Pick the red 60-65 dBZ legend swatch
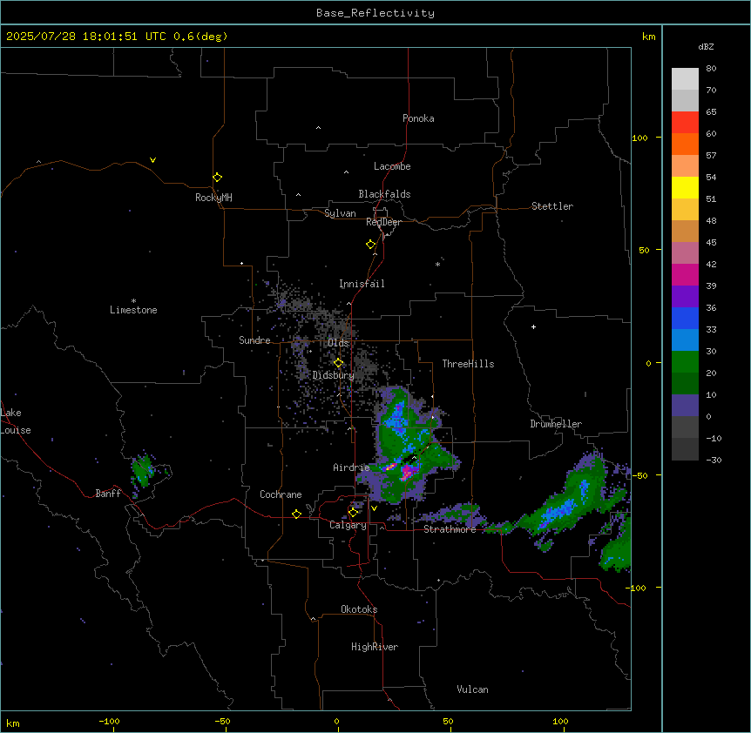751x733 pixels. (685, 122)
